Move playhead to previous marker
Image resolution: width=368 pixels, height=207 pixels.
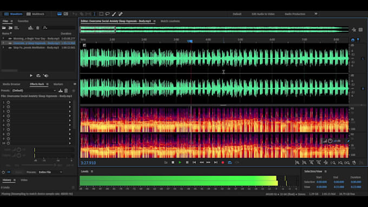(x=194, y=163)
